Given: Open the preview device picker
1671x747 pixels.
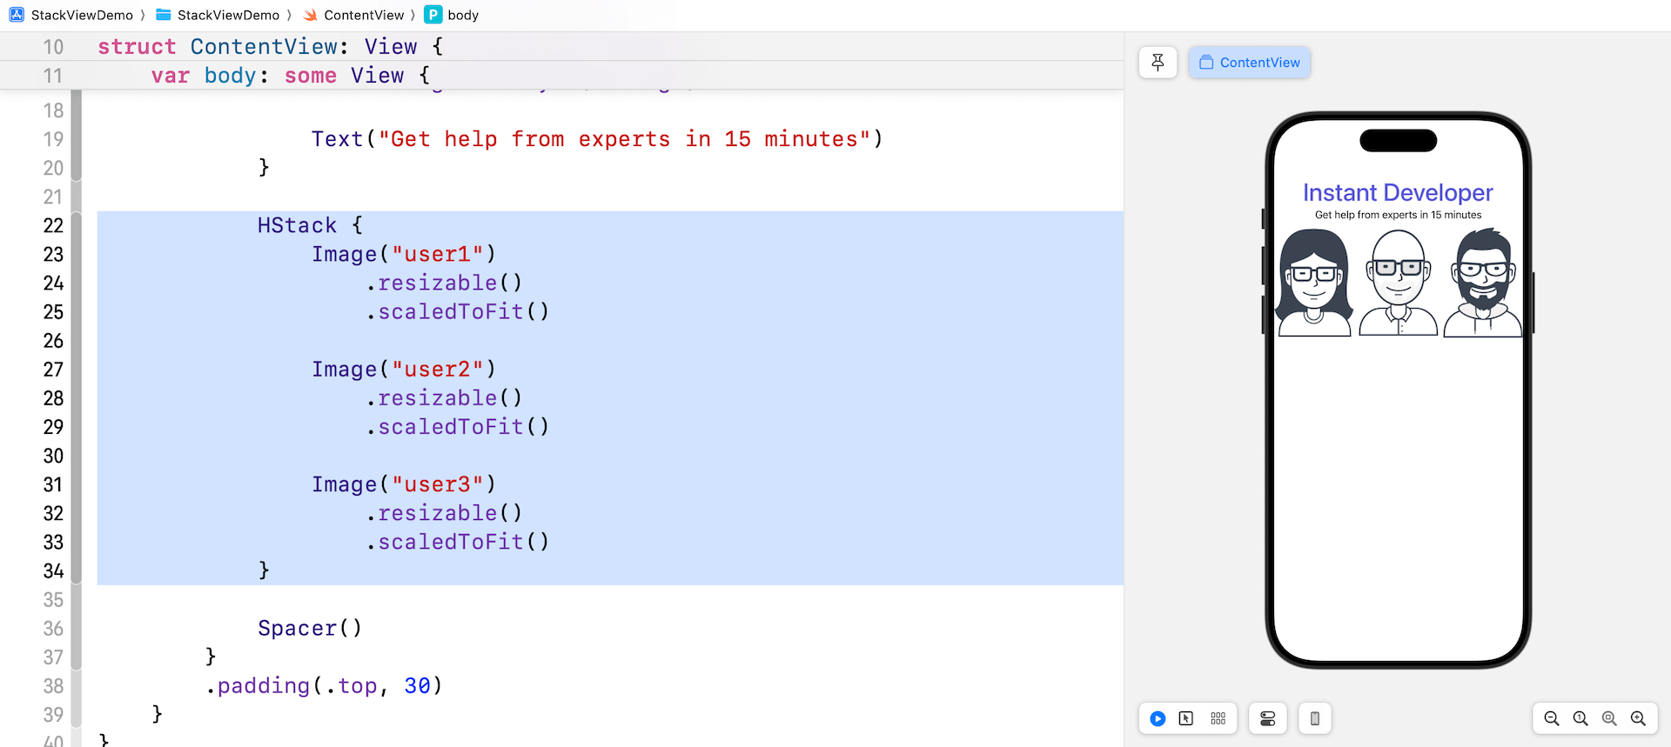Looking at the screenshot, I should tap(1315, 718).
